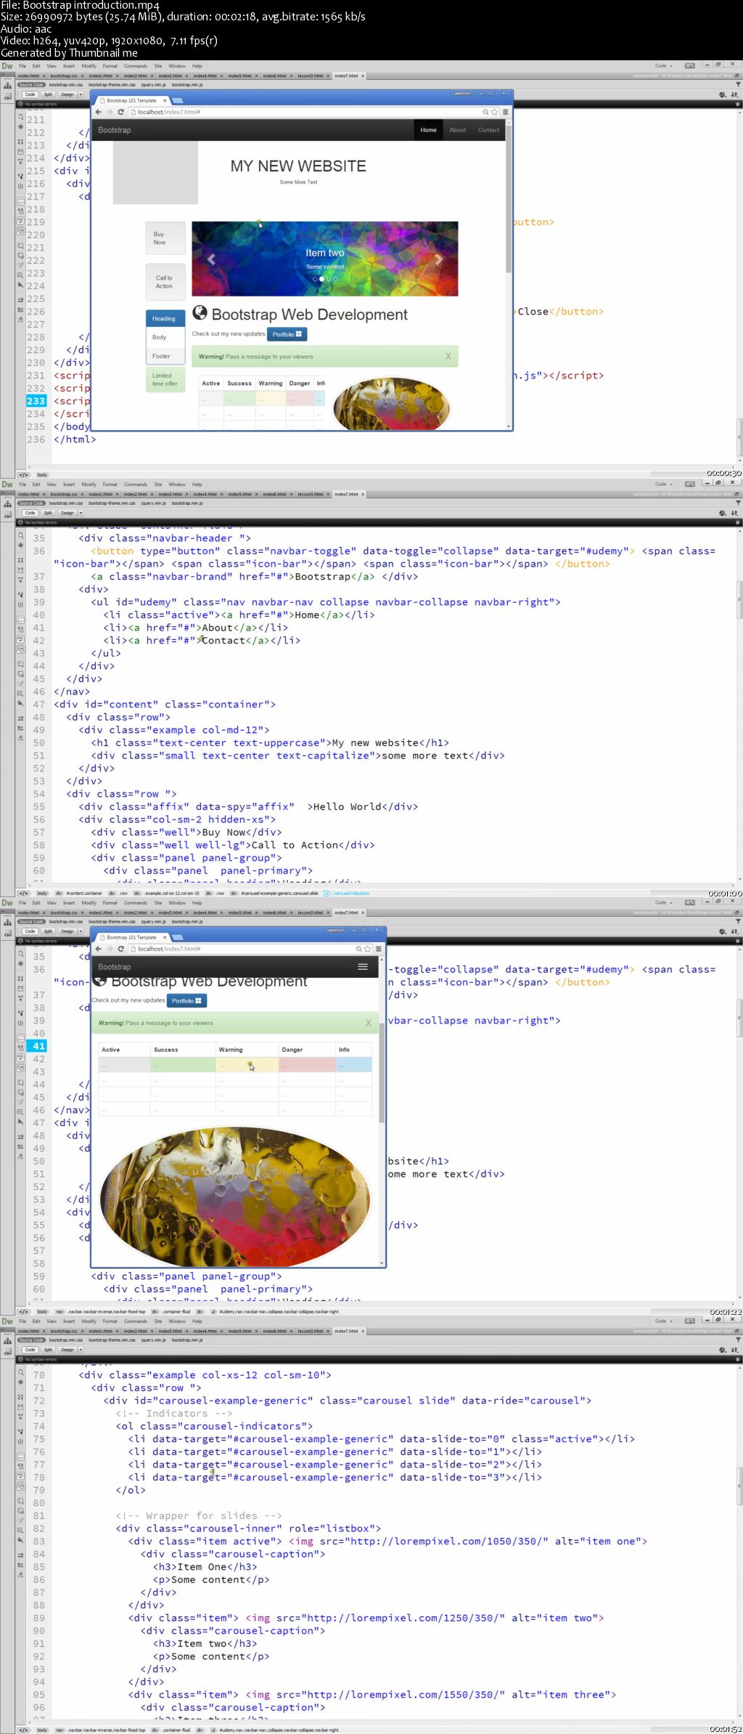Click Apply Comment icon in 00:01:00 frame
Image resolution: width=743 pixels, height=1734 pixels.
tap(20, 665)
